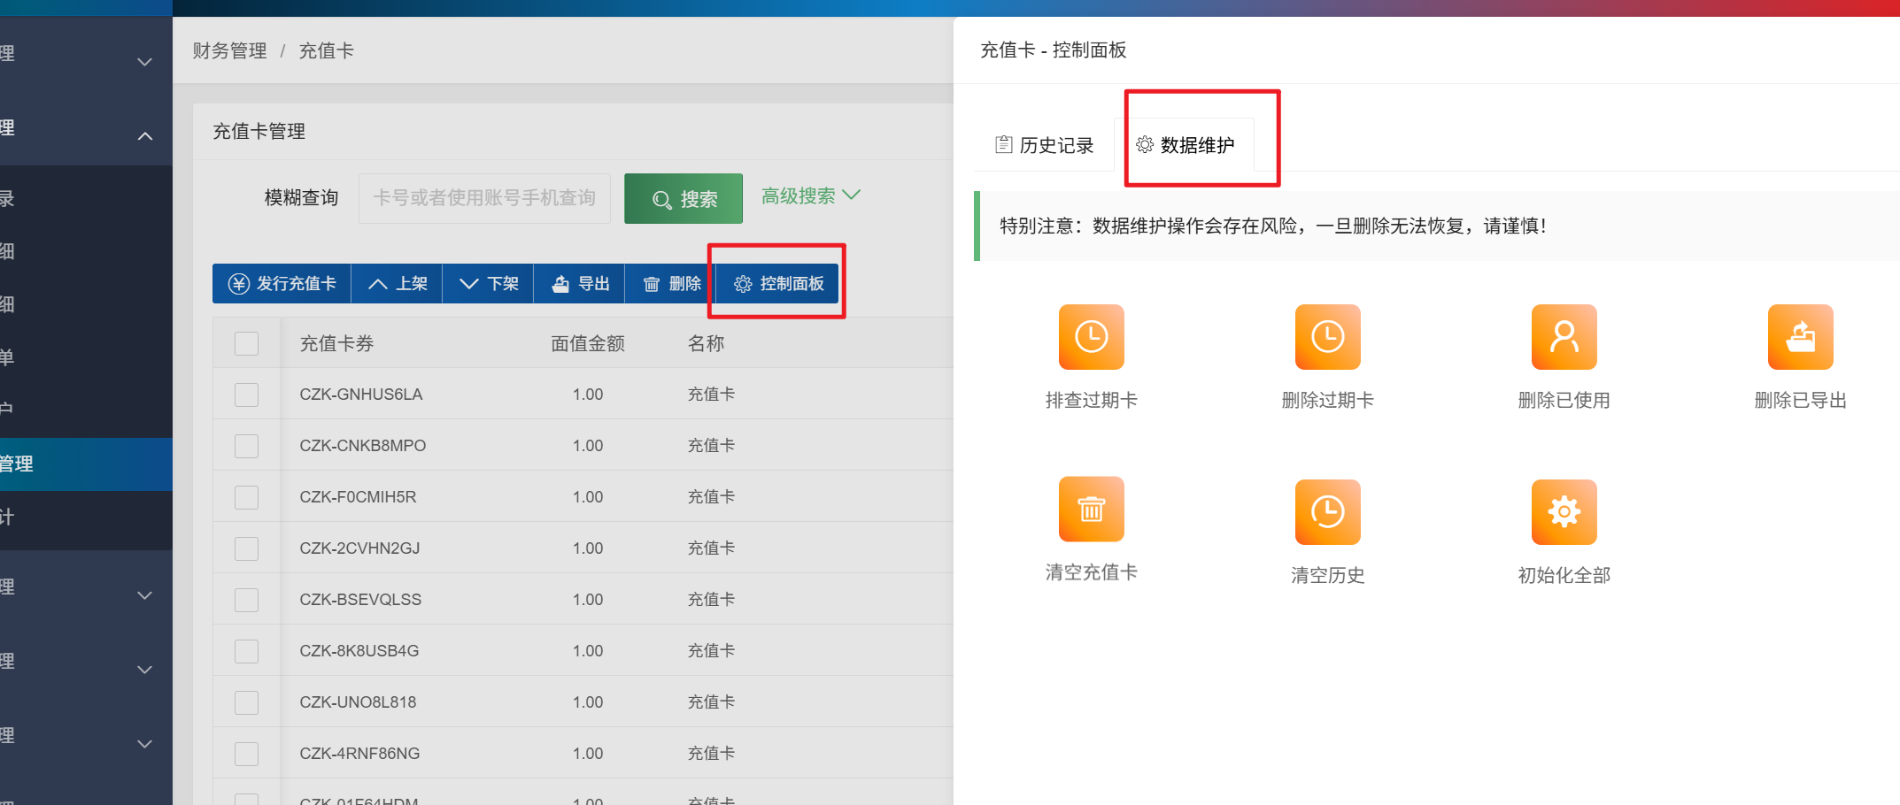The width and height of the screenshot is (1900, 805).
Task: Collapse the expanded sidebar menu with up chevron
Action: [145, 136]
